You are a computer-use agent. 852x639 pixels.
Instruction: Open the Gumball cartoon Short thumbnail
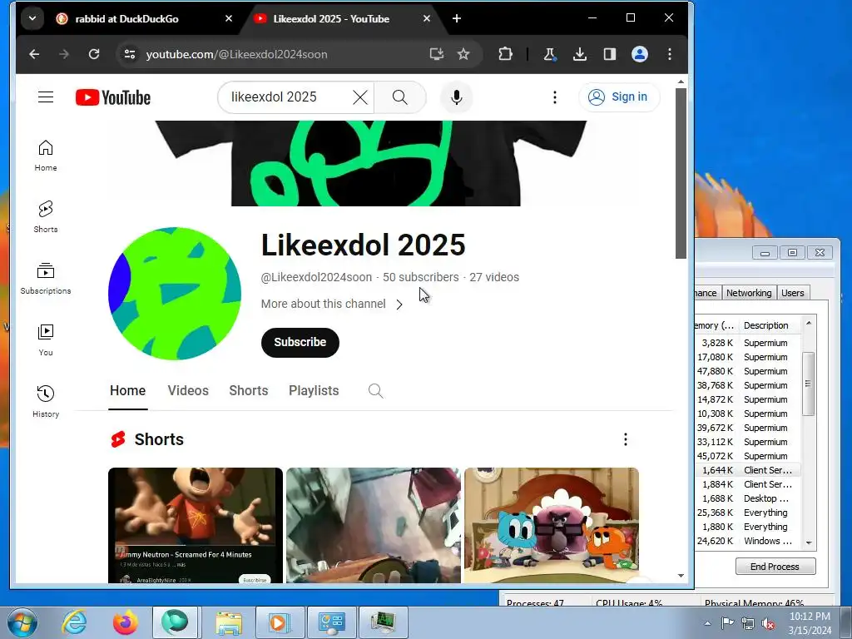coord(552,526)
